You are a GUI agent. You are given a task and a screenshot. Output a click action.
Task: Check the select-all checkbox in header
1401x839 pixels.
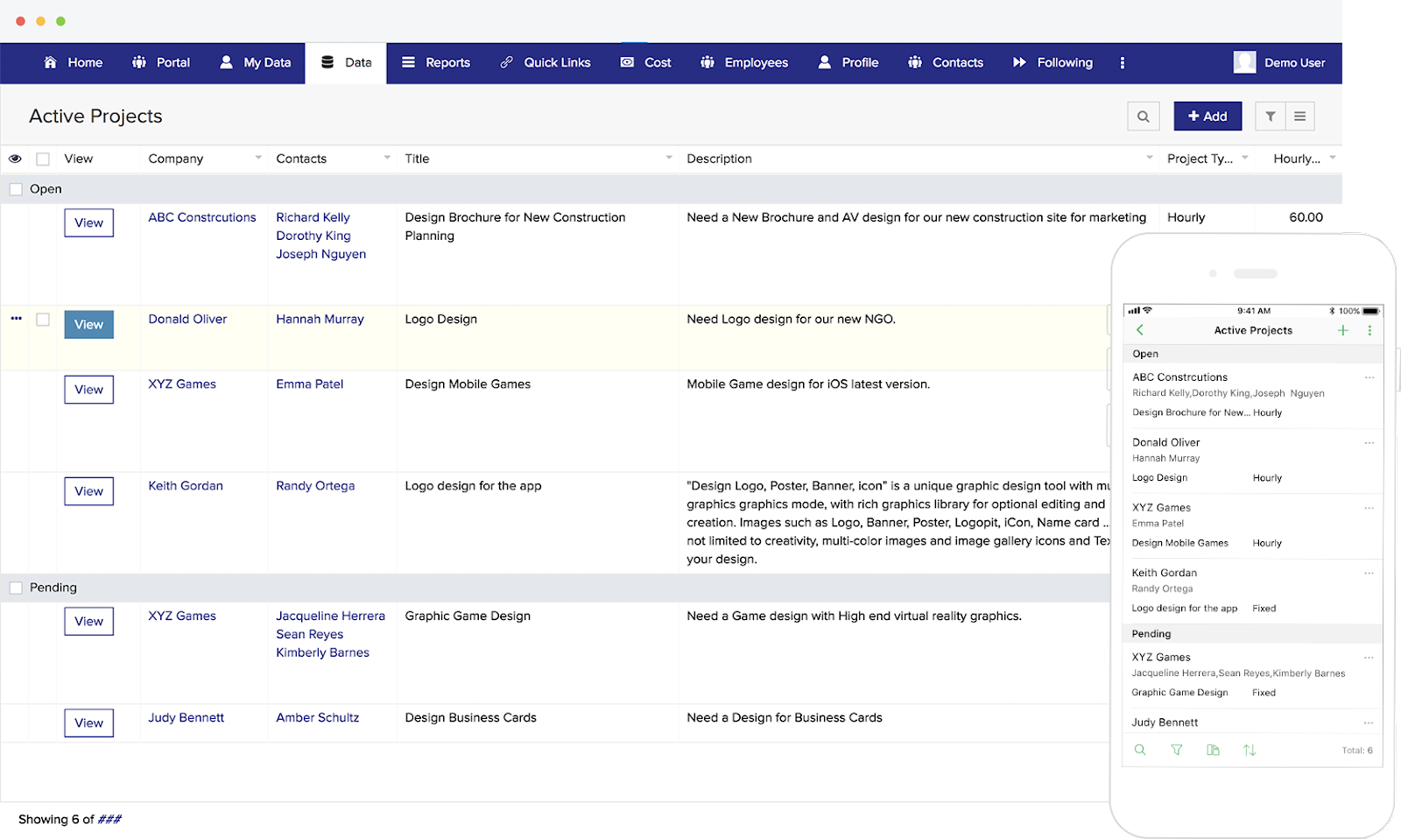43,159
